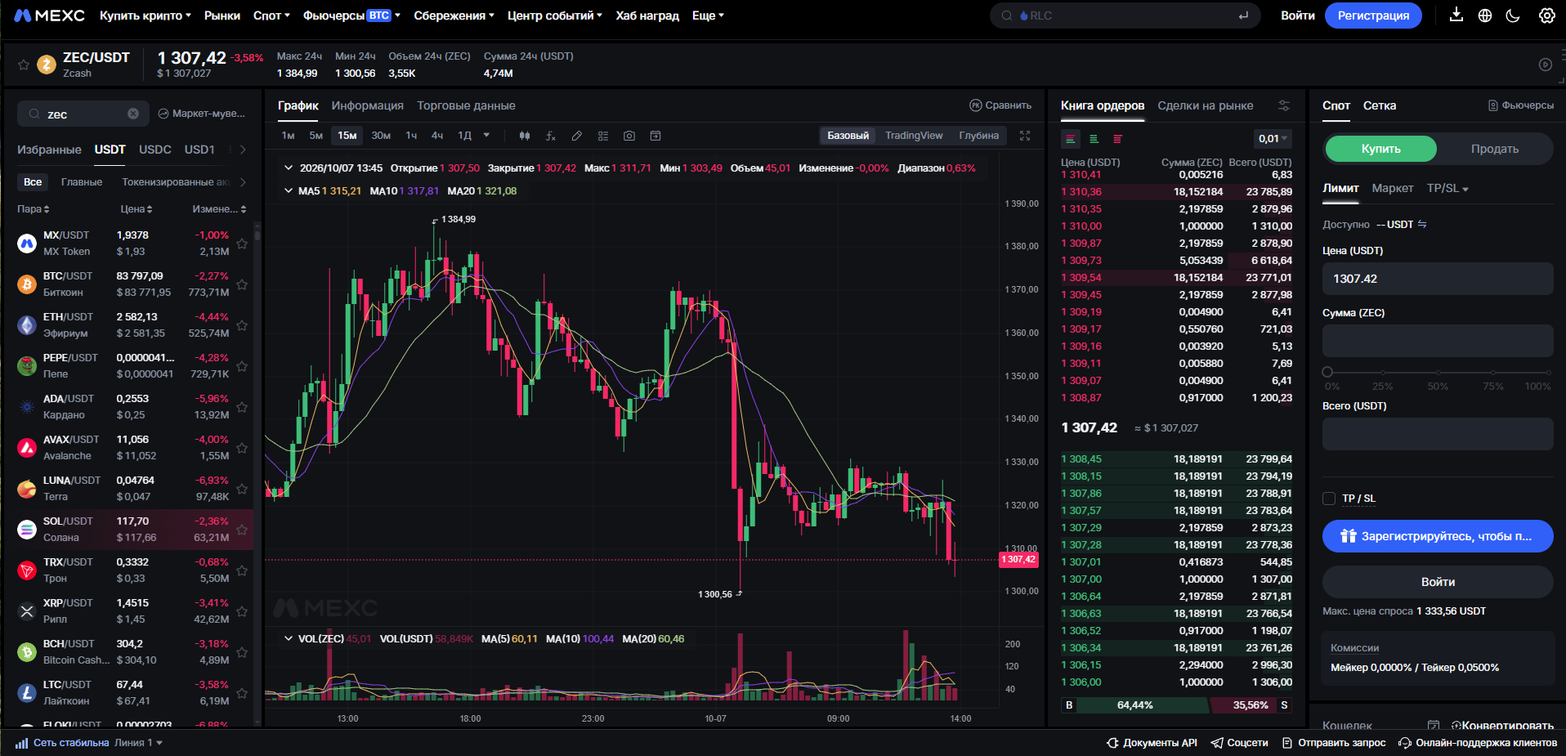This screenshot has height=756, width=1566.
Task: Open the candlestick chart type selector
Action: [x=525, y=136]
